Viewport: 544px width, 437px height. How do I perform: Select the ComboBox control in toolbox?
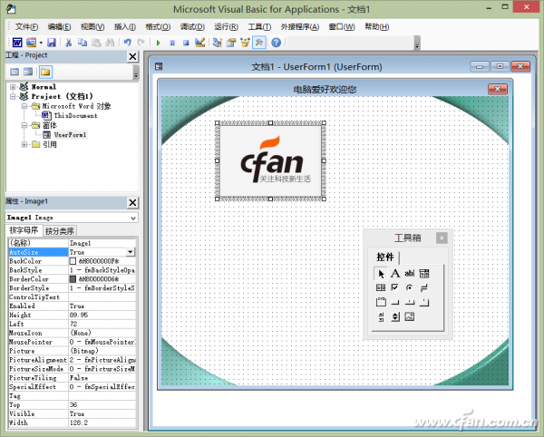click(x=424, y=274)
